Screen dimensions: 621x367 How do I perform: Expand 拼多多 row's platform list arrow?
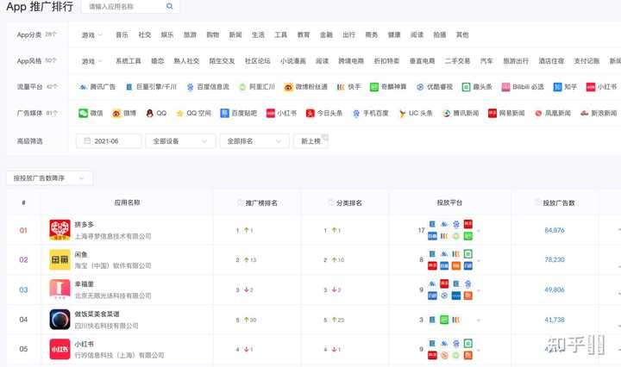(x=479, y=231)
